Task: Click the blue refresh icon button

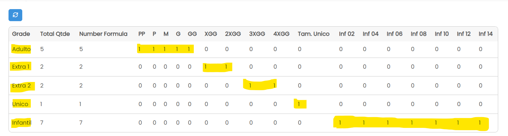Action: 15,15
